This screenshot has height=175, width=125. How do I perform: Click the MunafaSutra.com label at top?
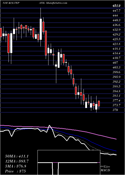56,3
